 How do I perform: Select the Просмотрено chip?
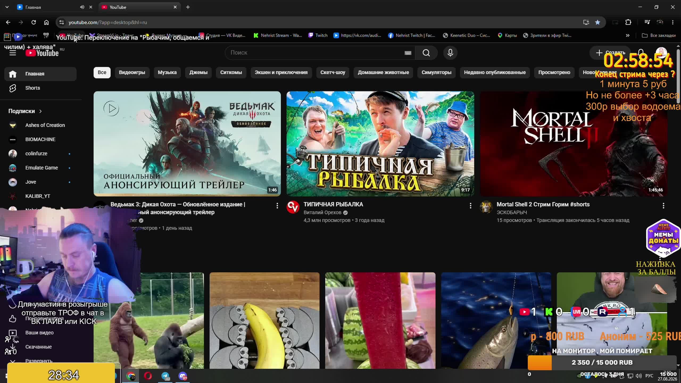tap(554, 73)
